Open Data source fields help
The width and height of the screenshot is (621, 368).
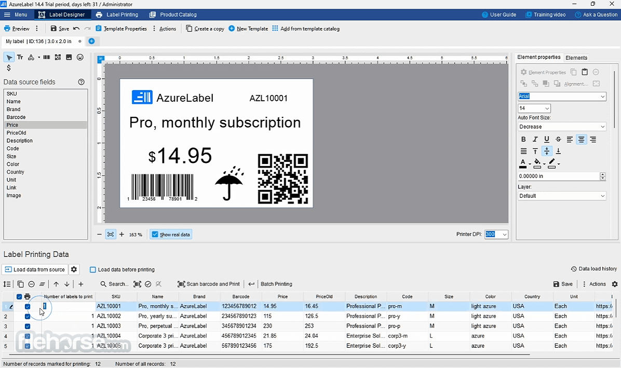[x=81, y=82]
